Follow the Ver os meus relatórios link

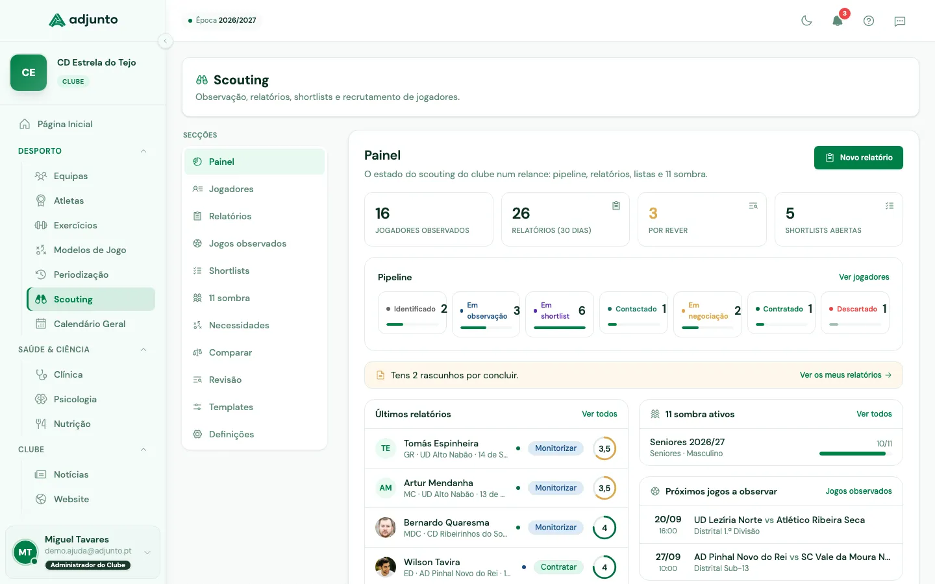(845, 375)
